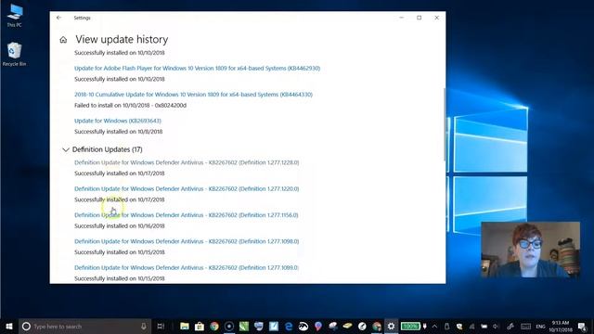Click the Cortana circle icon in search box
Screen dimensions: 594x334
pos(26,326)
